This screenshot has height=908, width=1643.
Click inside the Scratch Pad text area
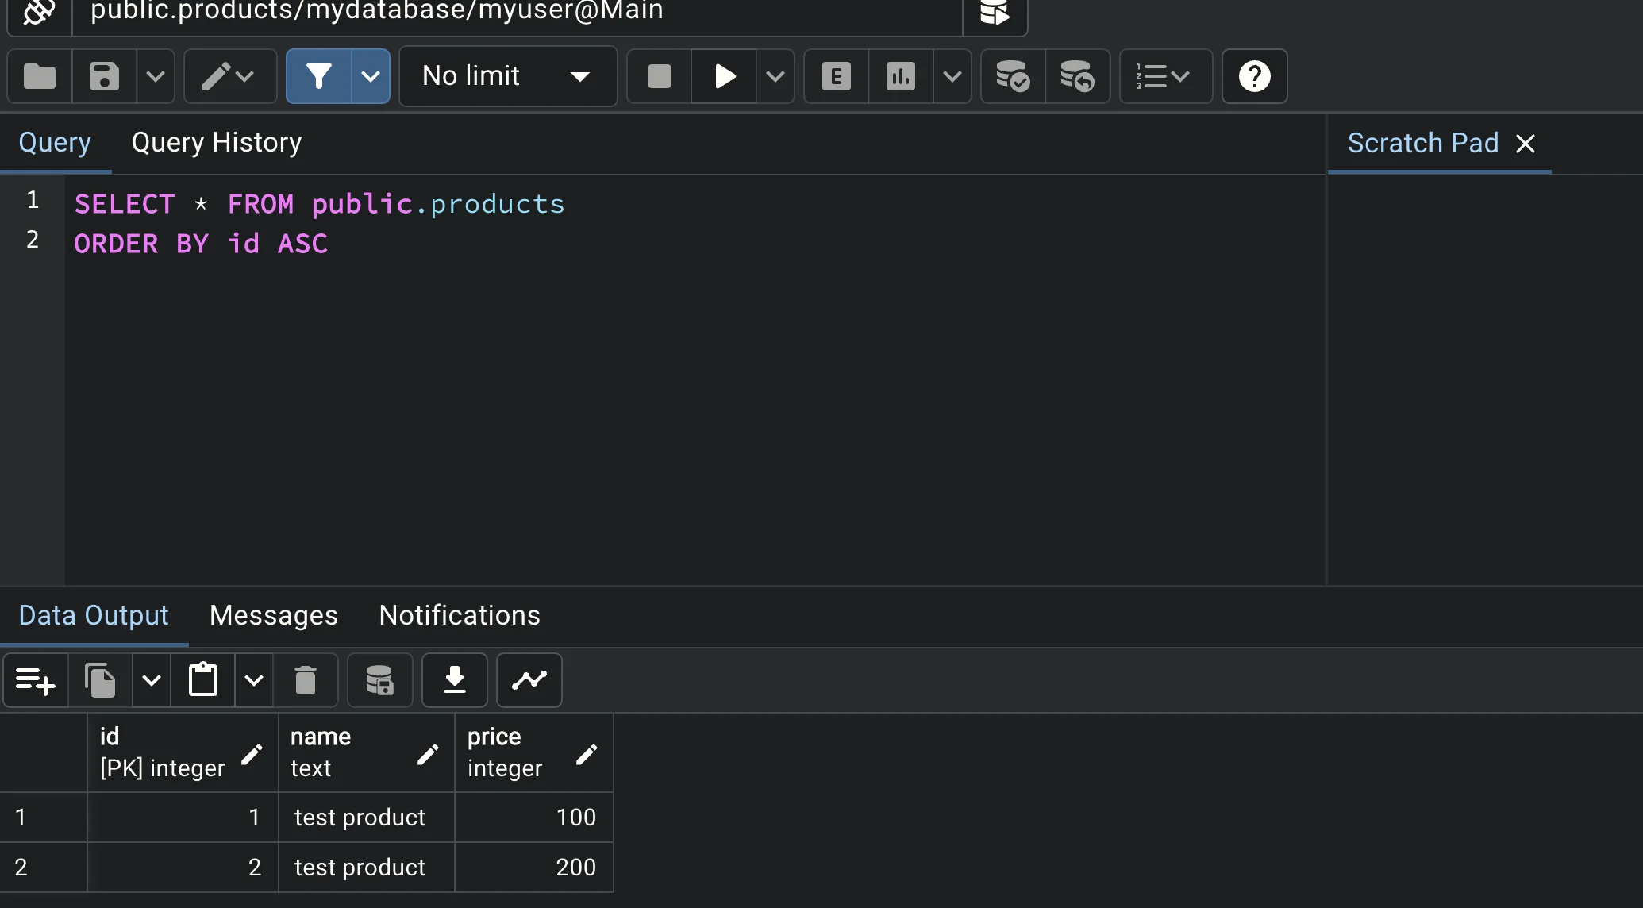[x=1485, y=379]
